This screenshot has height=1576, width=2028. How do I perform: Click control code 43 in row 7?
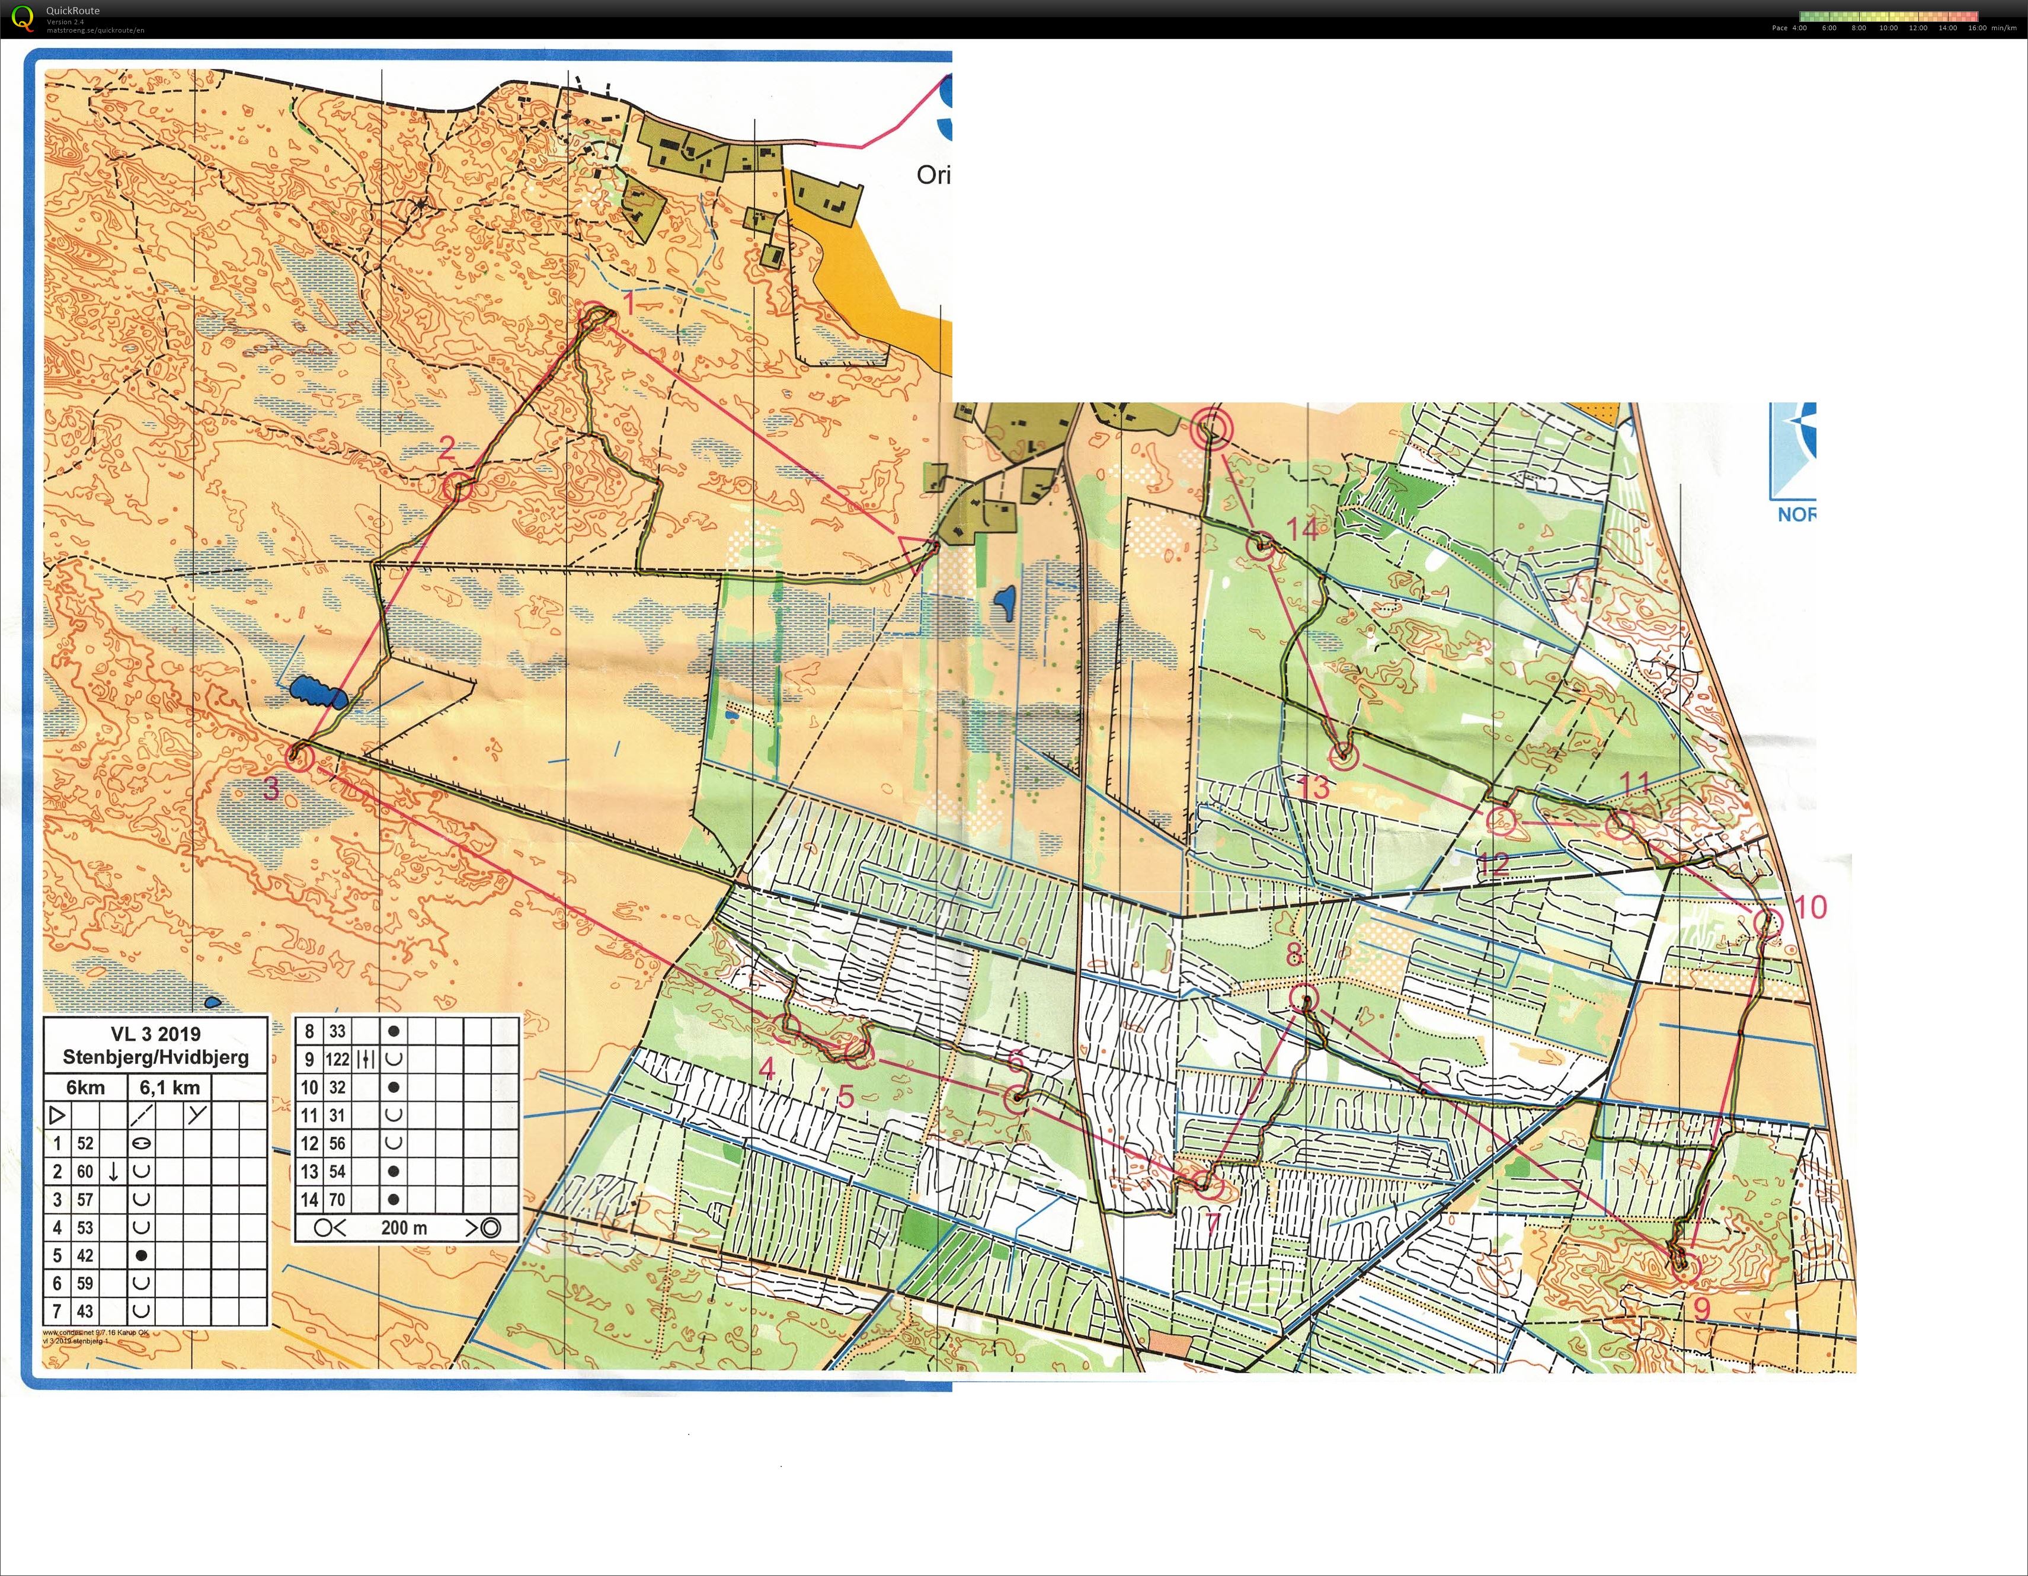(x=85, y=1310)
